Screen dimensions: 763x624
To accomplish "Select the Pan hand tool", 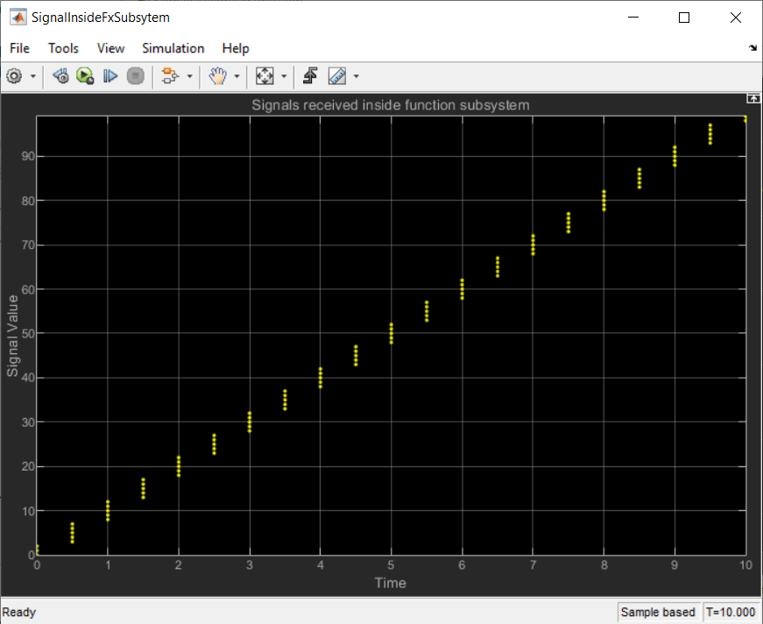I will coord(217,76).
